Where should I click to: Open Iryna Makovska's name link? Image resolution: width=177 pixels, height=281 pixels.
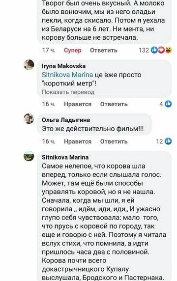[x=63, y=66]
